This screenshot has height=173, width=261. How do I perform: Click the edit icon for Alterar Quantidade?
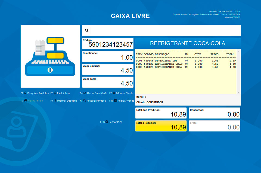(x=85, y=93)
